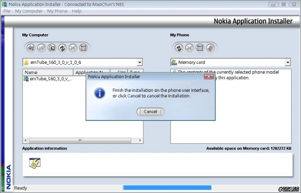Open the emTube_S60_3_0_v_1_0_6 folder dropdown
This screenshot has width=301, height=193.
click(x=140, y=62)
